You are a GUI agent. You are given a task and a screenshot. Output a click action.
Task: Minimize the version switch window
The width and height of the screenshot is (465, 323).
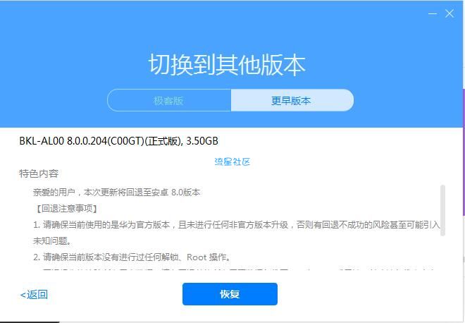[x=433, y=13]
